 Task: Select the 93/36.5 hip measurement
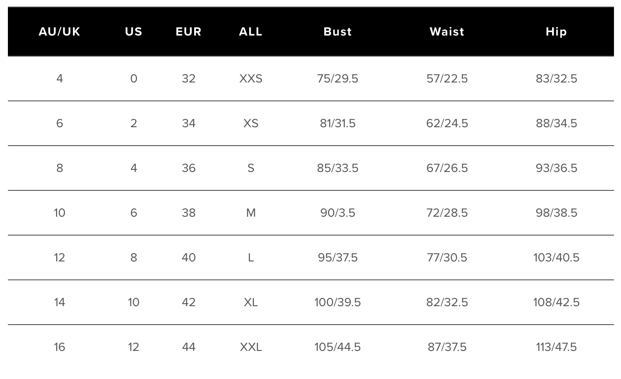pyautogui.click(x=556, y=168)
